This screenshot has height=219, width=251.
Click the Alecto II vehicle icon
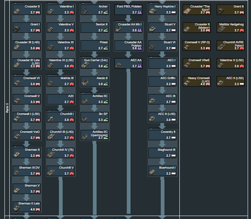click(85, 83)
